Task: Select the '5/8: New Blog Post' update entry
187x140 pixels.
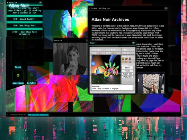Action: [25, 26]
